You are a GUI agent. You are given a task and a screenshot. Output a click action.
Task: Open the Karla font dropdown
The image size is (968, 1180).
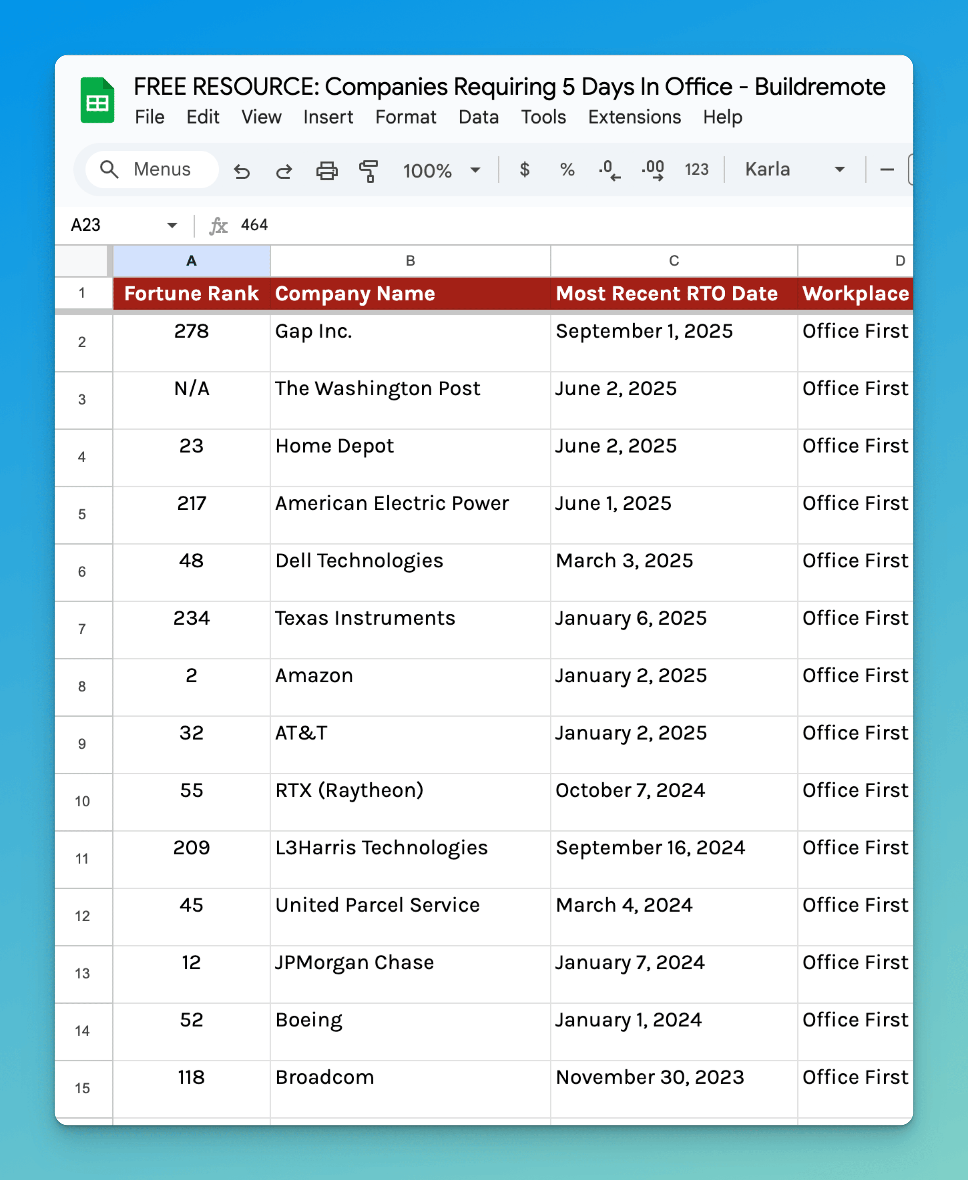795,169
